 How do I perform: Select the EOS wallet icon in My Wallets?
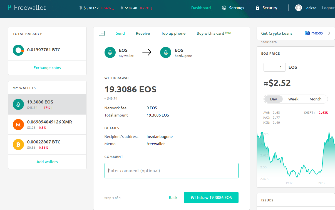pyautogui.click(x=18, y=104)
